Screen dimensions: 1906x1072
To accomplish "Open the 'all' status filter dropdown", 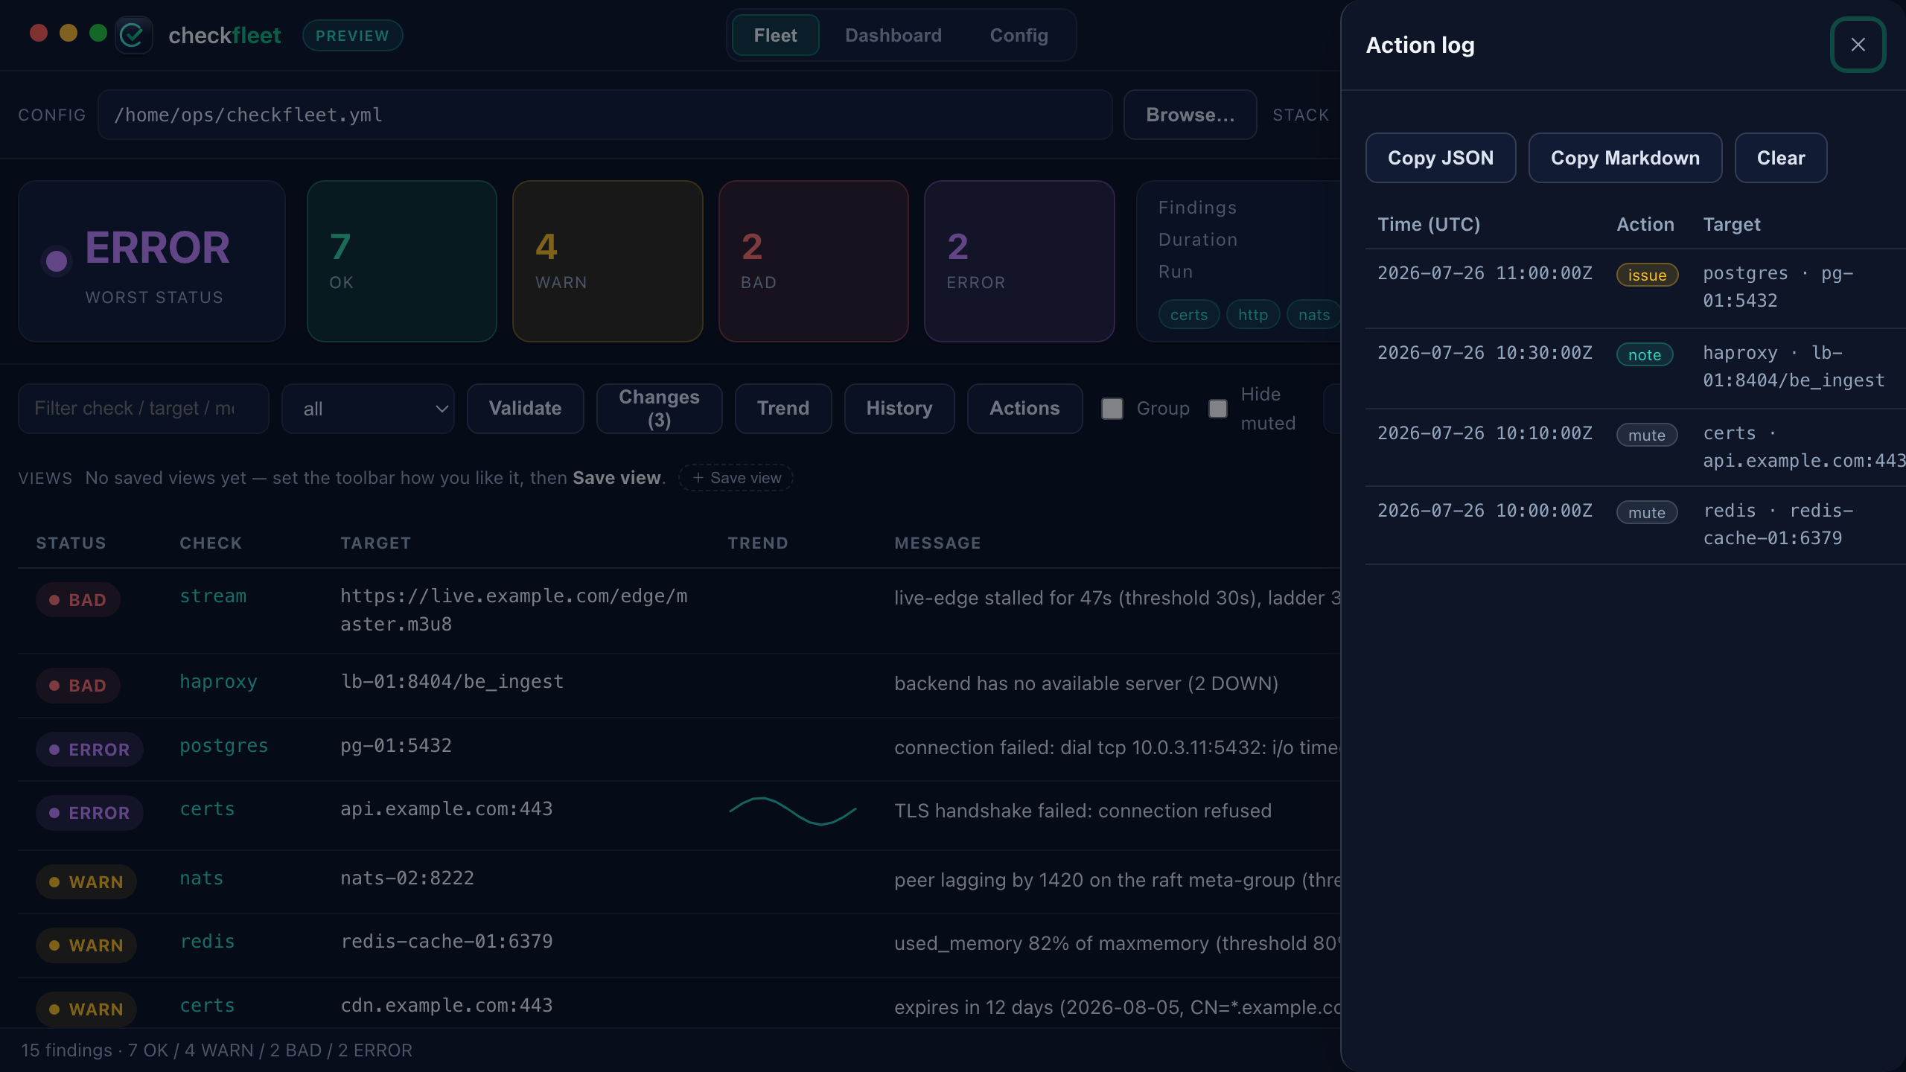I will coord(368,408).
